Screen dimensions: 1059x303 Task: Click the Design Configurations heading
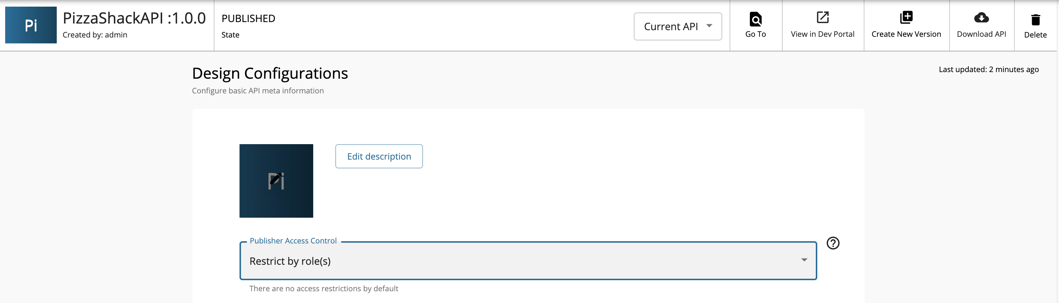[x=270, y=74]
